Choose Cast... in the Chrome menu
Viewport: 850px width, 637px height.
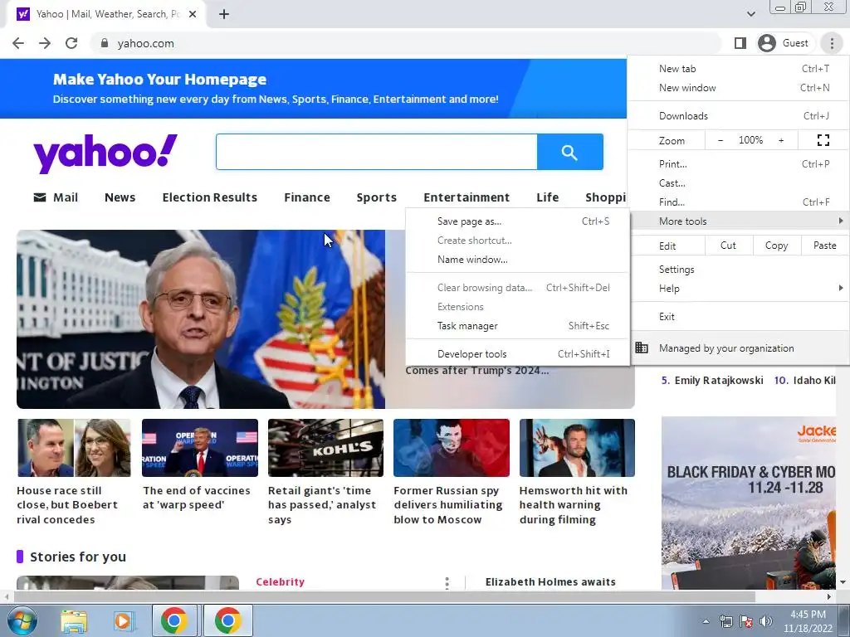click(x=738, y=183)
